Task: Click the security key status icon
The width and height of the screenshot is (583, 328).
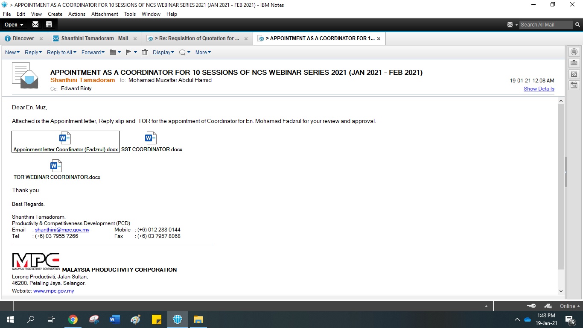Action: [531, 306]
